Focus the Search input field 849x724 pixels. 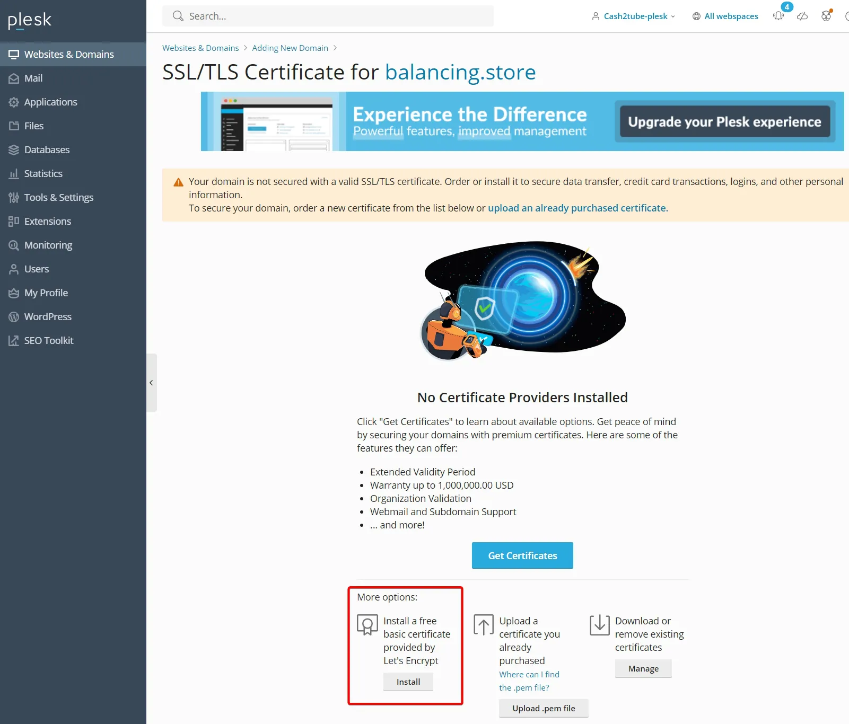point(328,16)
